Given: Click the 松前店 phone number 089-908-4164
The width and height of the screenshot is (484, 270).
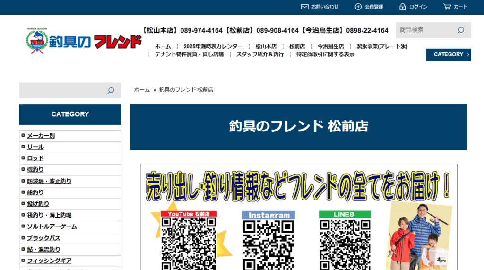Looking at the screenshot, I should click(277, 31).
